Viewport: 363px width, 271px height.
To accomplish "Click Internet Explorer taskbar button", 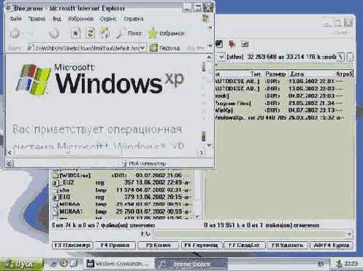I will (191, 264).
